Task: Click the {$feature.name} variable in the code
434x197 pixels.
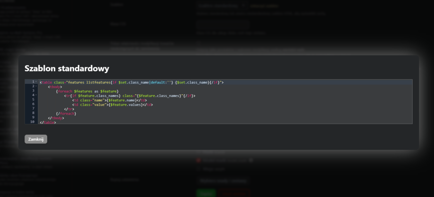Action: [x=122, y=100]
